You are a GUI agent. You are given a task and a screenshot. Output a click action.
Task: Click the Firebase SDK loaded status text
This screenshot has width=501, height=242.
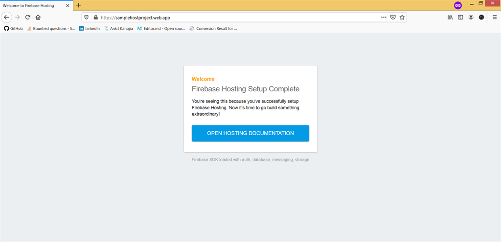coord(250,160)
